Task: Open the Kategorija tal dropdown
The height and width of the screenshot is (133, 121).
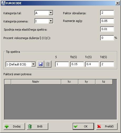Action: tap(51, 13)
